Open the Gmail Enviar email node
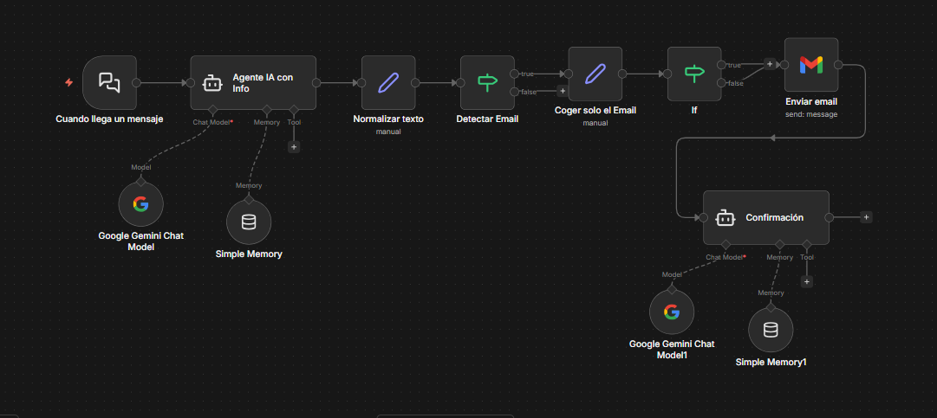 [x=810, y=65]
